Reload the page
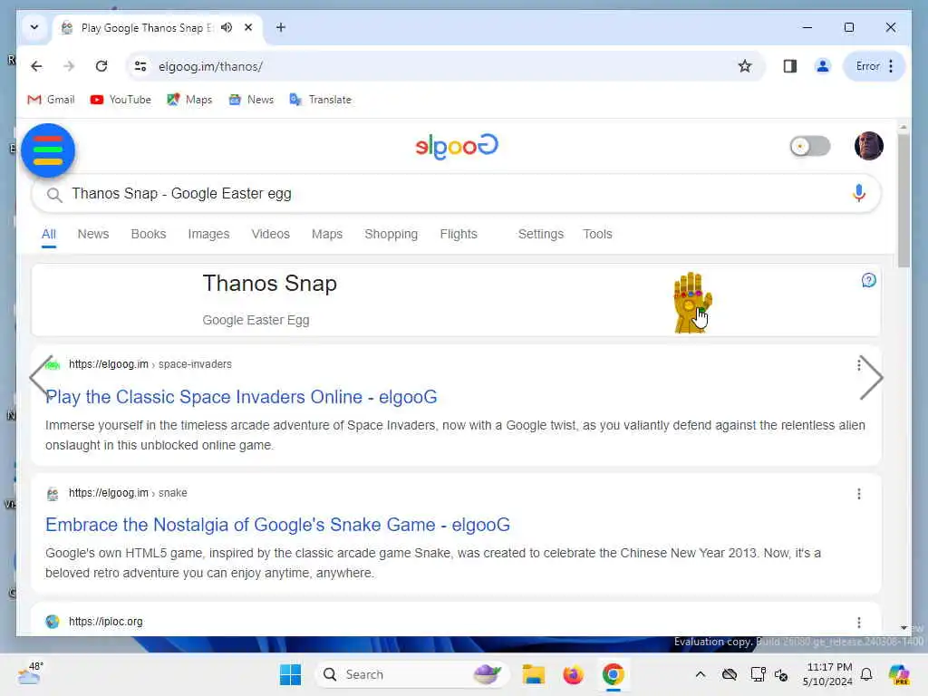This screenshot has height=696, width=928. pyautogui.click(x=101, y=66)
